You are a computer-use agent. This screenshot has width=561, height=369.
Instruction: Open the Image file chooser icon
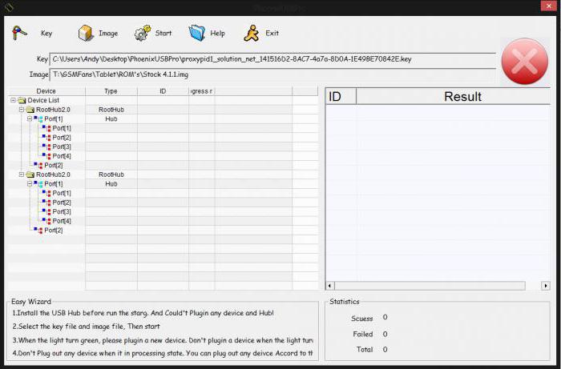click(86, 33)
